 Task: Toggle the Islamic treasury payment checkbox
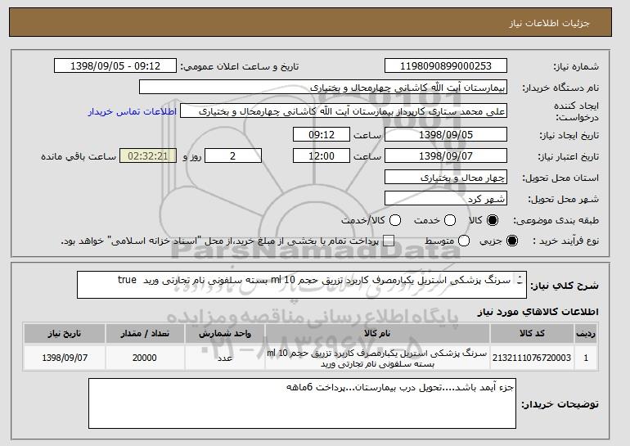[389, 241]
